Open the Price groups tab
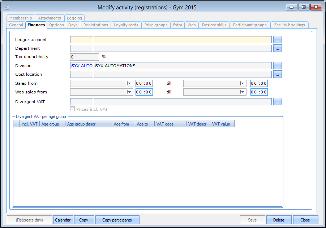This screenshot has width=326, height=228. (156, 25)
